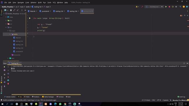Open Search Everywhere magnifier icon
This screenshot has height=106, width=189.
point(180,7)
